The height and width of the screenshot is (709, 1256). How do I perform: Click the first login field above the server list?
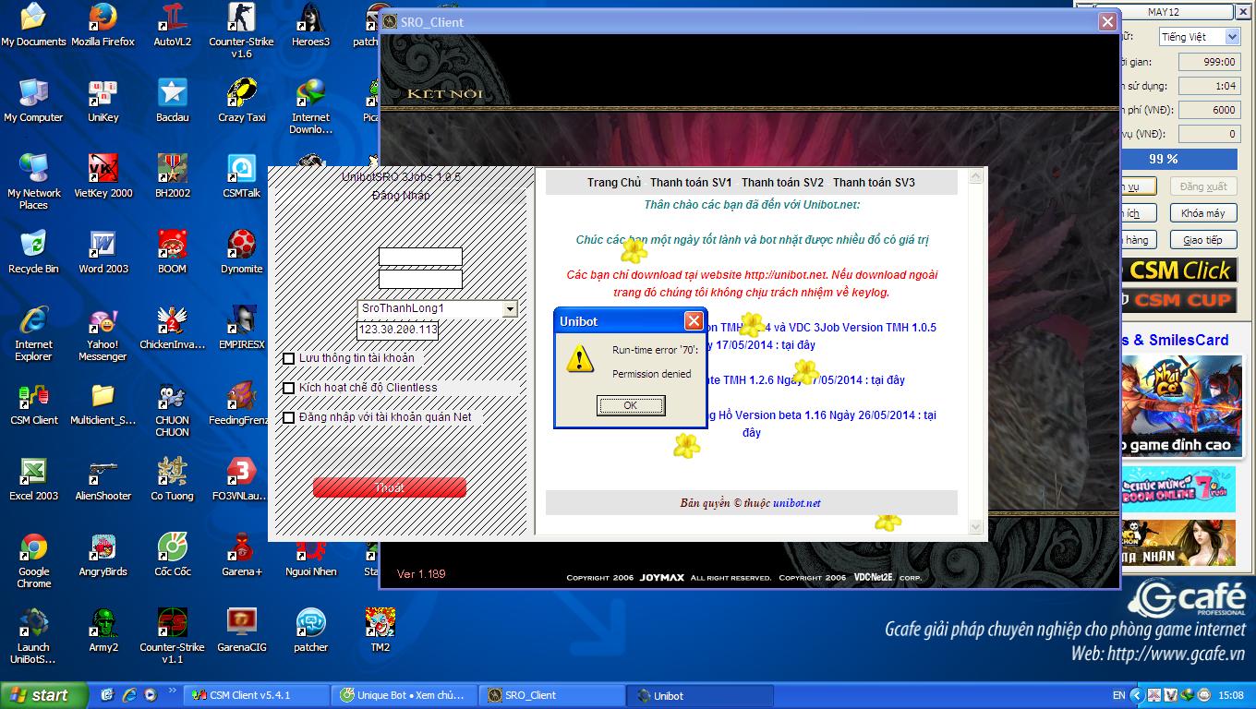coord(420,257)
